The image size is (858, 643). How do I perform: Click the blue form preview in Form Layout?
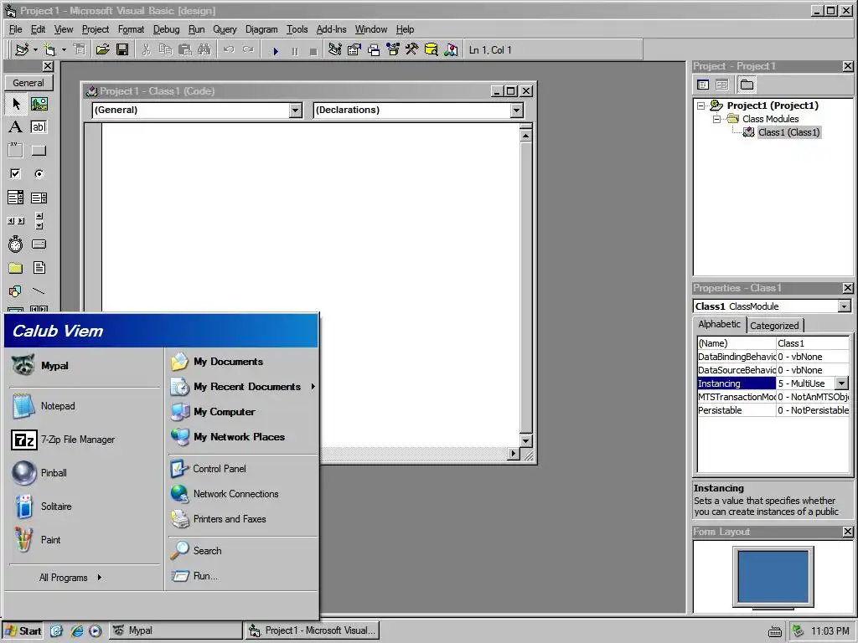[773, 577]
